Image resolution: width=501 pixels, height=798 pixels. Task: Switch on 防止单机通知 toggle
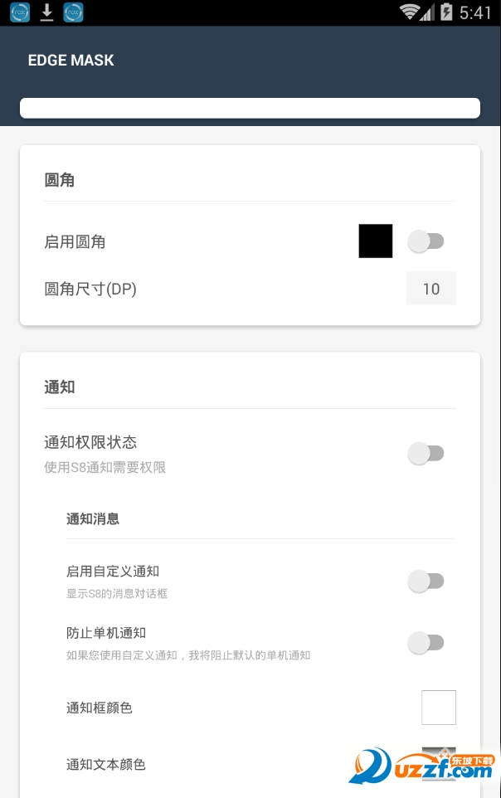coord(426,643)
